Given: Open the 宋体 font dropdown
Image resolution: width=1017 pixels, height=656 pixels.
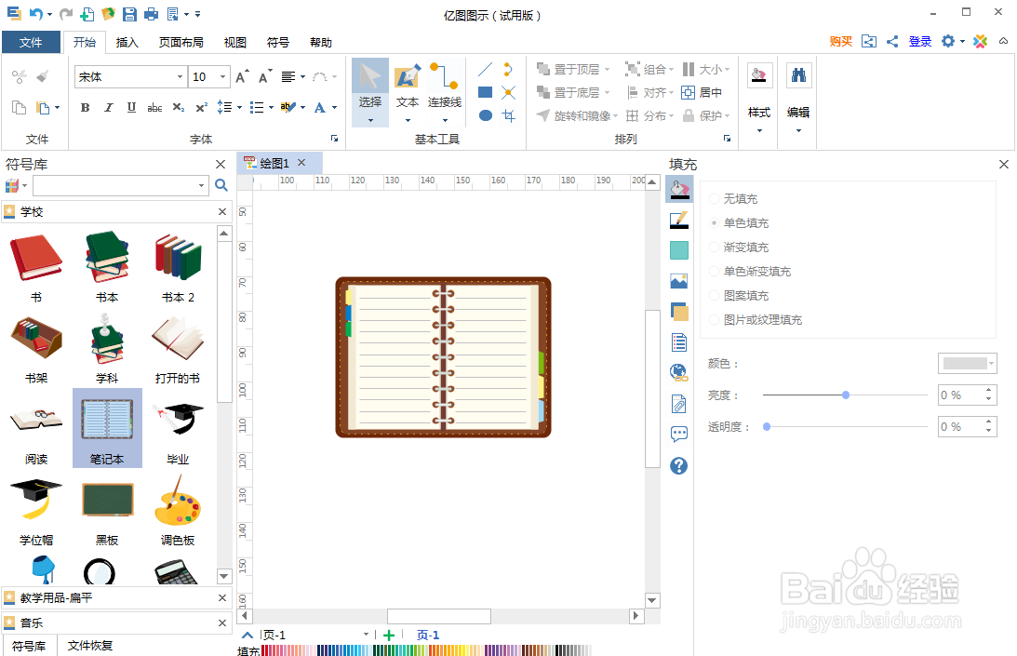Looking at the screenshot, I should pyautogui.click(x=181, y=75).
